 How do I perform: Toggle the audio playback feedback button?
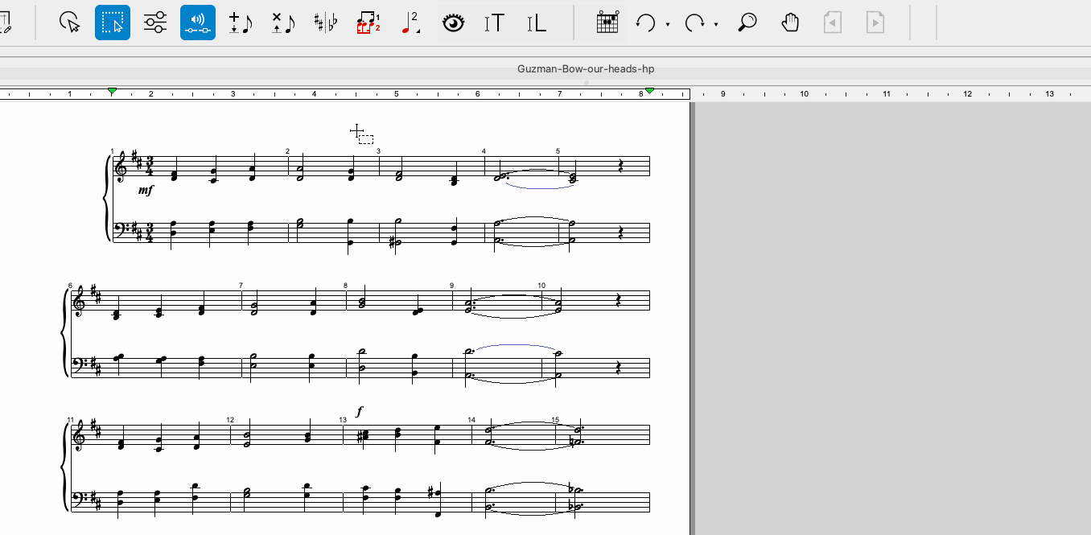tap(198, 23)
